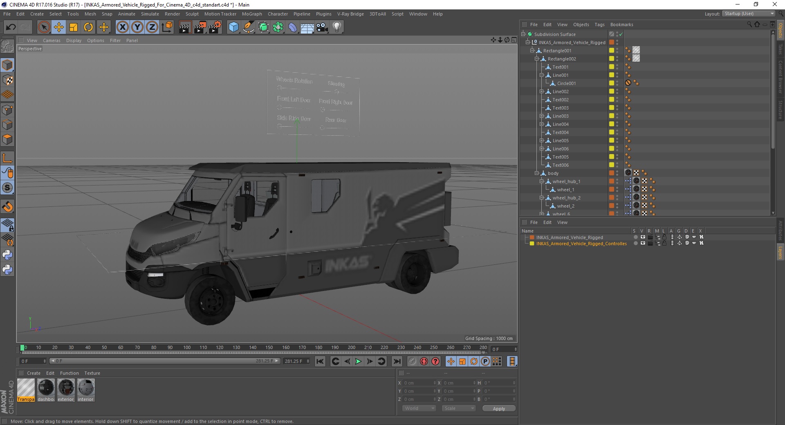
Task: Select the Move tool in top toolbar
Action: [x=59, y=27]
